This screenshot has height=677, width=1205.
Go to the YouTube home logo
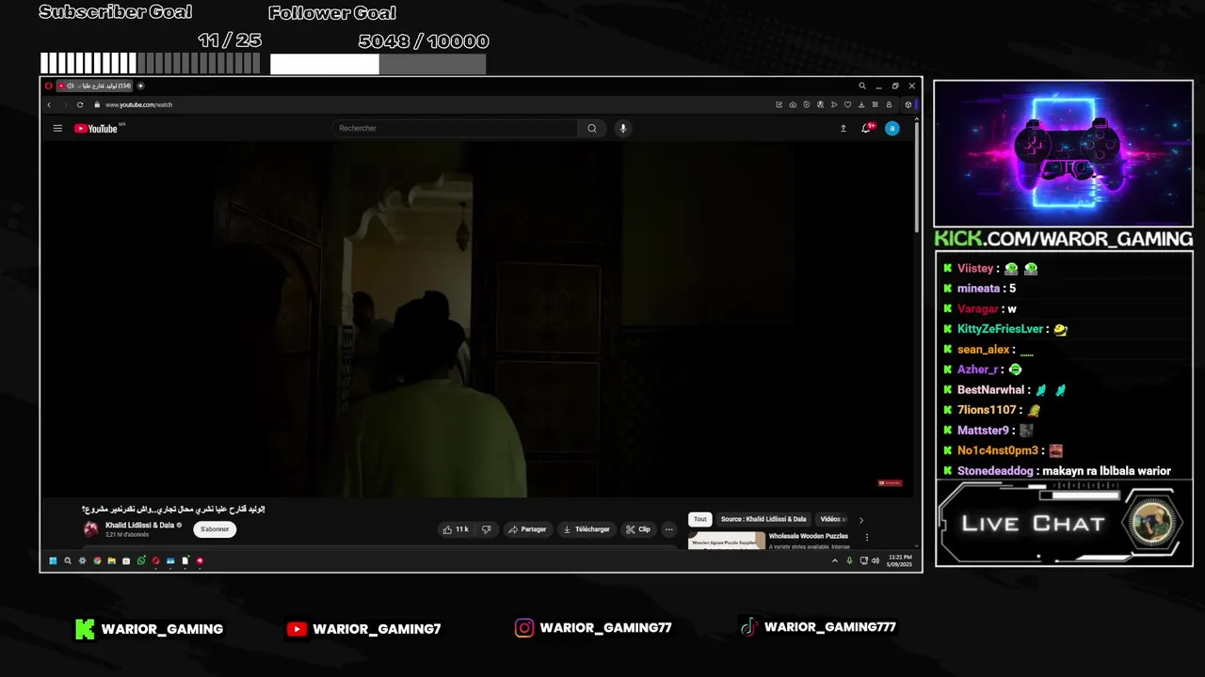pos(96,128)
